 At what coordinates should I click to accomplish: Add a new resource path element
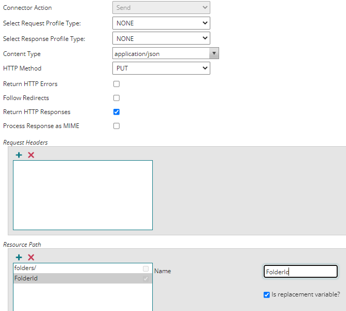tap(19, 257)
